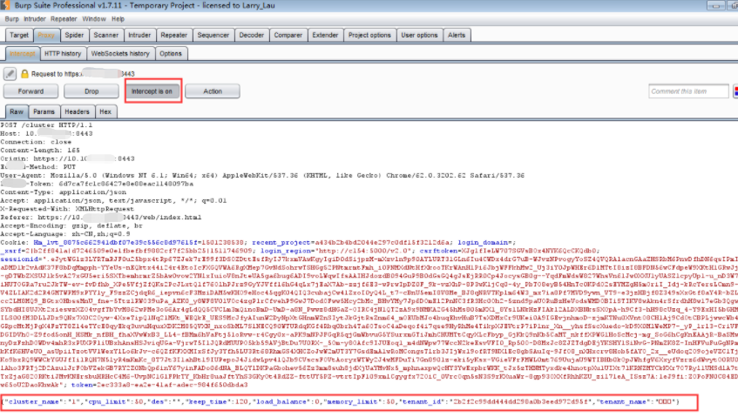This screenshot has width=738, height=417.
Task: Click the Comment this item field
Action: tap(688, 91)
